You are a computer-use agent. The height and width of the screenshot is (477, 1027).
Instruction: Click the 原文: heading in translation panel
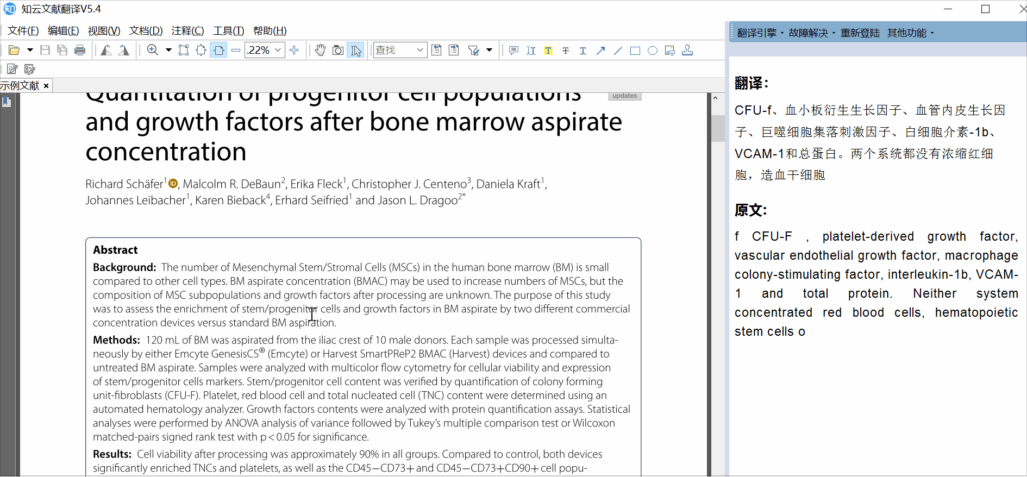[750, 210]
